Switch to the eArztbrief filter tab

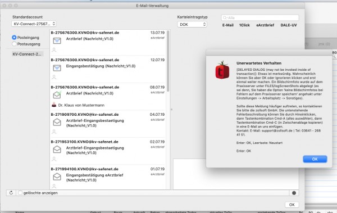(x=265, y=25)
